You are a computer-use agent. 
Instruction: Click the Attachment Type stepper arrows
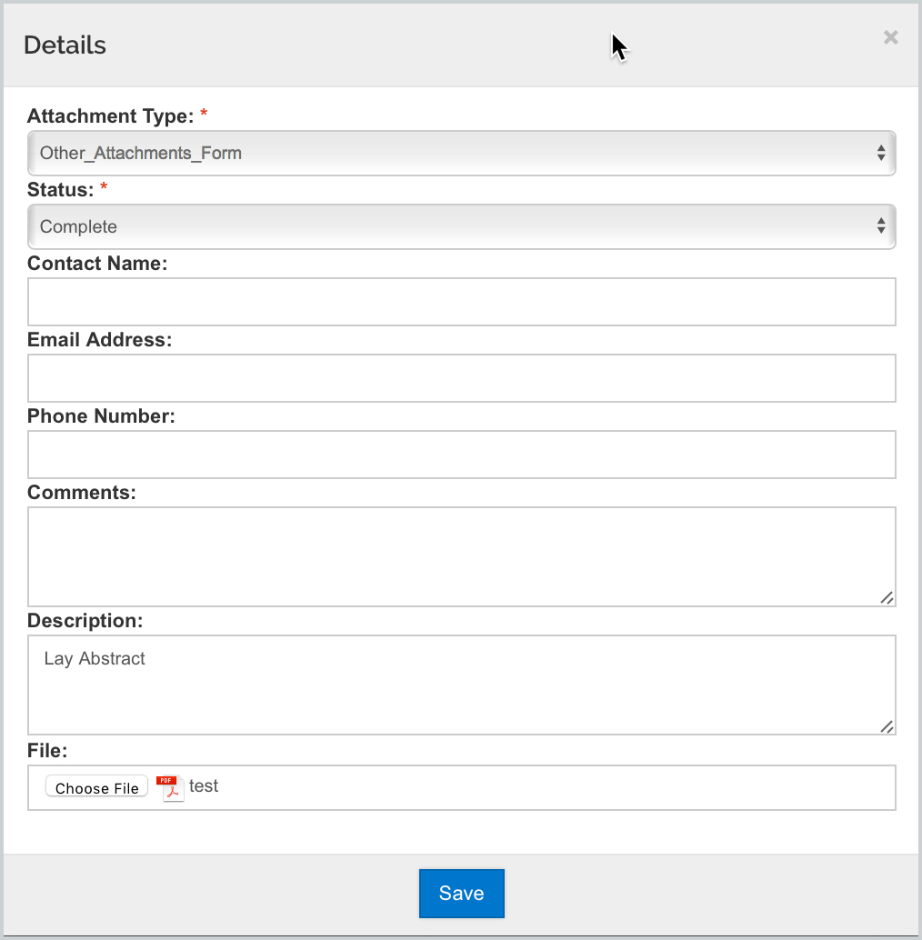[881, 153]
